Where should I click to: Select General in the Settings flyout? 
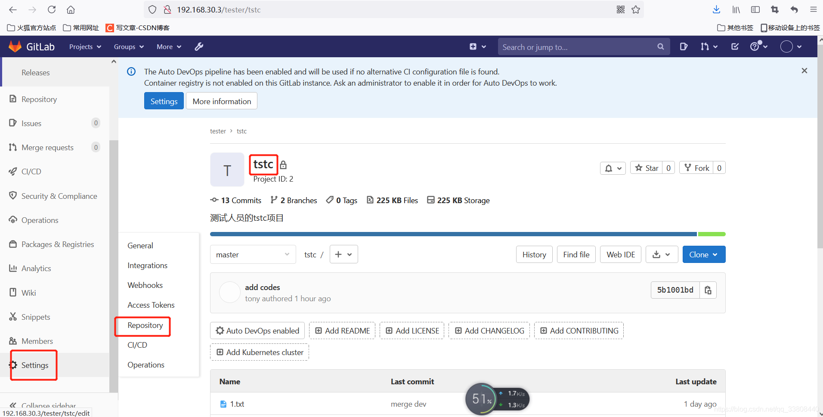point(140,246)
